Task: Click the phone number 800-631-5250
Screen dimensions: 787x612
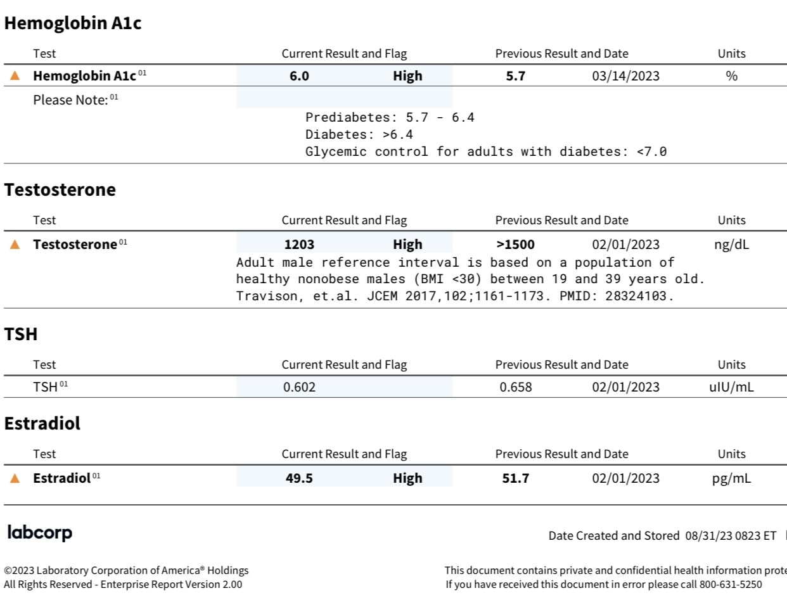Action: (x=731, y=584)
